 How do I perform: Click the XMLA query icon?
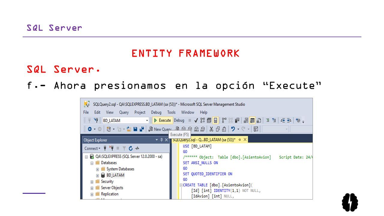tap(196, 129)
